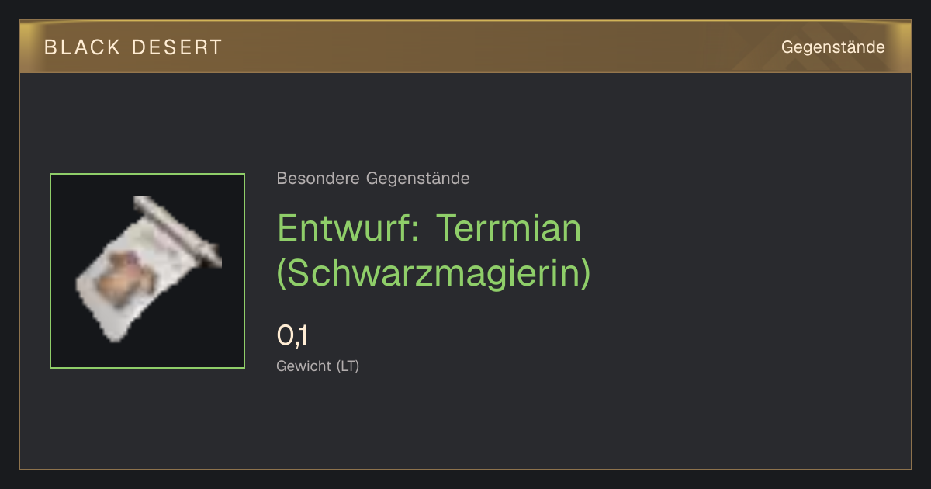Open the BLACK DESERT header logo
This screenshot has width=931, height=489.
pos(133,47)
